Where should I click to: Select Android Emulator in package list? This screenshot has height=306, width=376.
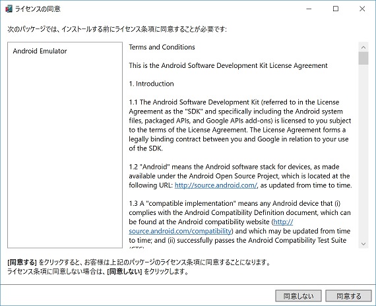coord(40,51)
